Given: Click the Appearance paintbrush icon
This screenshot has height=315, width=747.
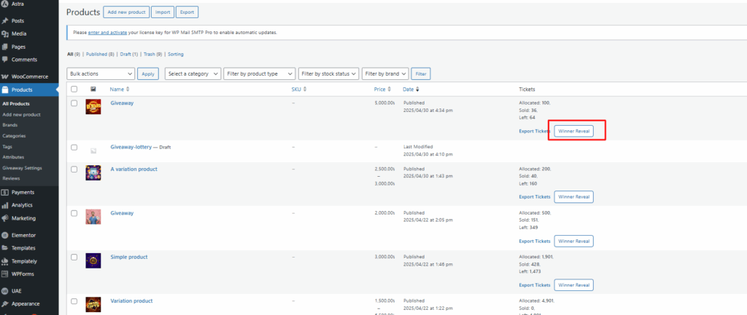Looking at the screenshot, I should point(5,304).
